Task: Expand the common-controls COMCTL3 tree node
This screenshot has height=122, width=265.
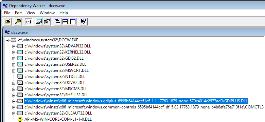Action: coord(14,107)
